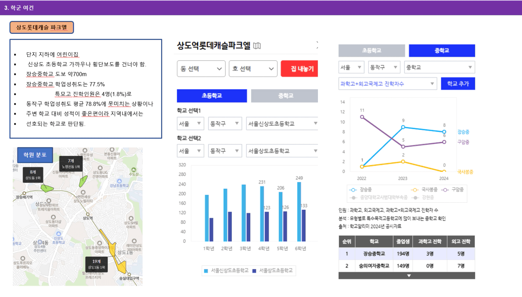Click the 149명 graduates cell
Image resolution: width=522 pixels, height=297 pixels.
pos(403,266)
